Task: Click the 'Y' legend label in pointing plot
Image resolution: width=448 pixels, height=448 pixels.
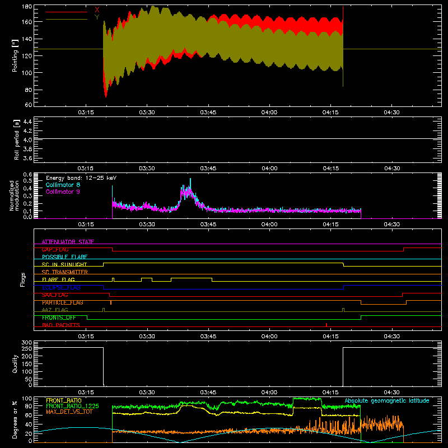Action: [97, 17]
